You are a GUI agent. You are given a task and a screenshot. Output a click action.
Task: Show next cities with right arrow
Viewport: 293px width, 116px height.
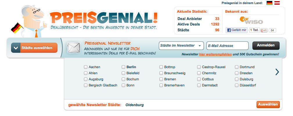tap(277, 72)
